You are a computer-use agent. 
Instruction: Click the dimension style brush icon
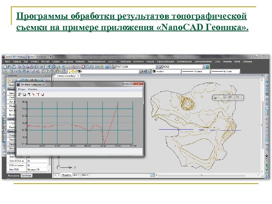point(160,66)
